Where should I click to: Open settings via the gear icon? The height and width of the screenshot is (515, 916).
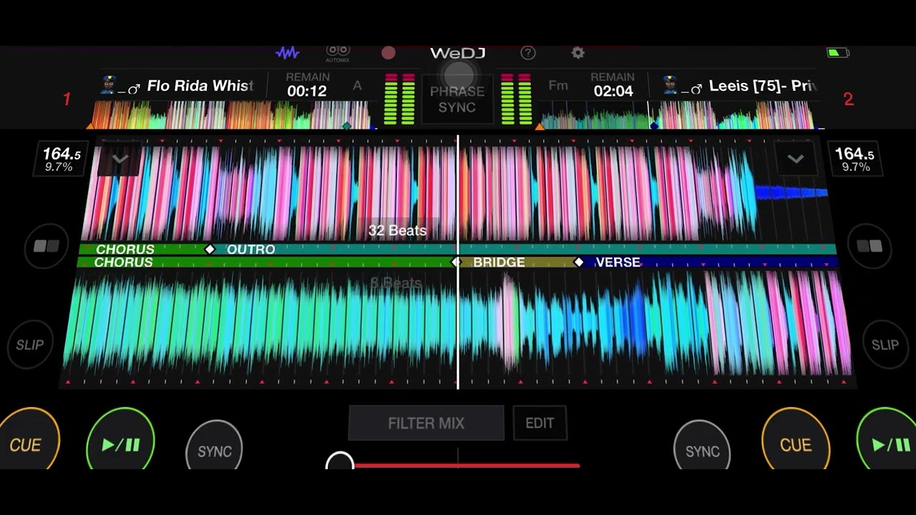tap(578, 53)
